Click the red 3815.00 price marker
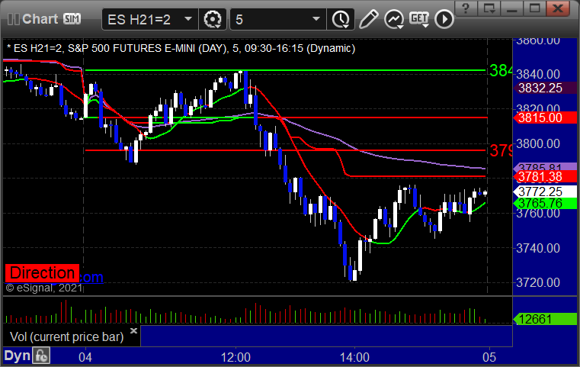This screenshot has width=580, height=367. tap(545, 118)
